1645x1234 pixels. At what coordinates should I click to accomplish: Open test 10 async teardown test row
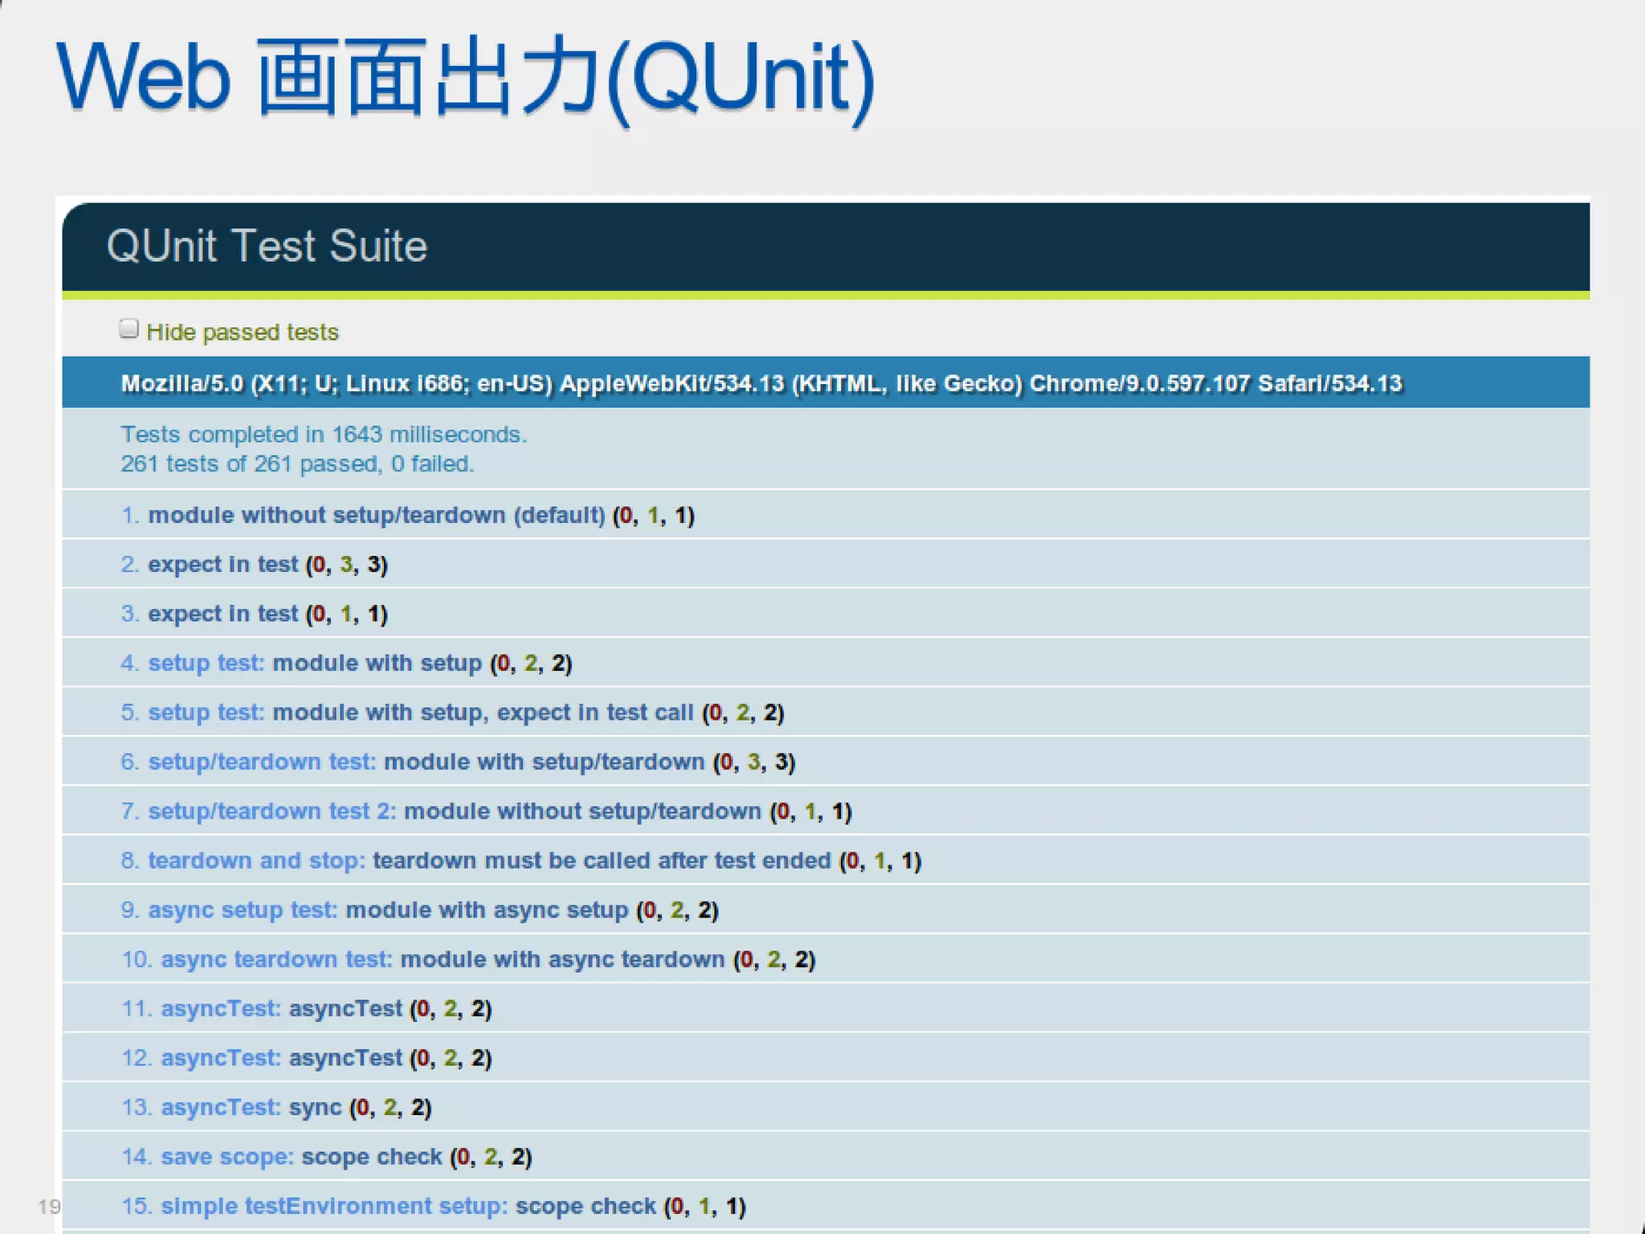[x=826, y=958]
